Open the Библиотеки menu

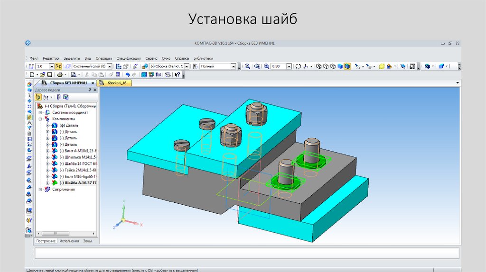(203, 58)
